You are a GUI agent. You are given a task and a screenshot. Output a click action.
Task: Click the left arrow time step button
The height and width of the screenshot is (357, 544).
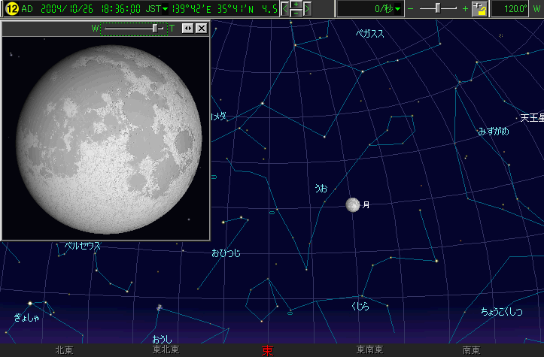(285, 9)
